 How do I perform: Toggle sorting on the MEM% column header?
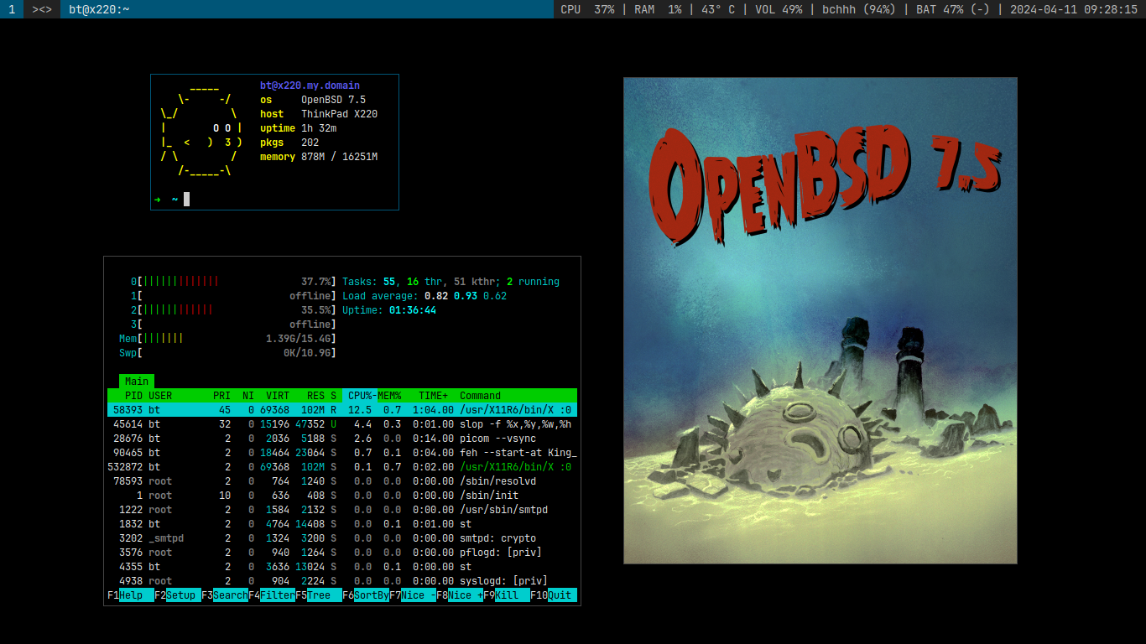click(388, 395)
